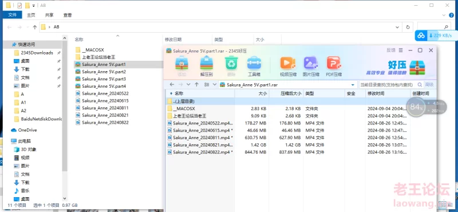Image resolution: width=458 pixels, height=212 pixels.
Task: Open the 好压 hamburger menu
Action: [x=401, y=50]
